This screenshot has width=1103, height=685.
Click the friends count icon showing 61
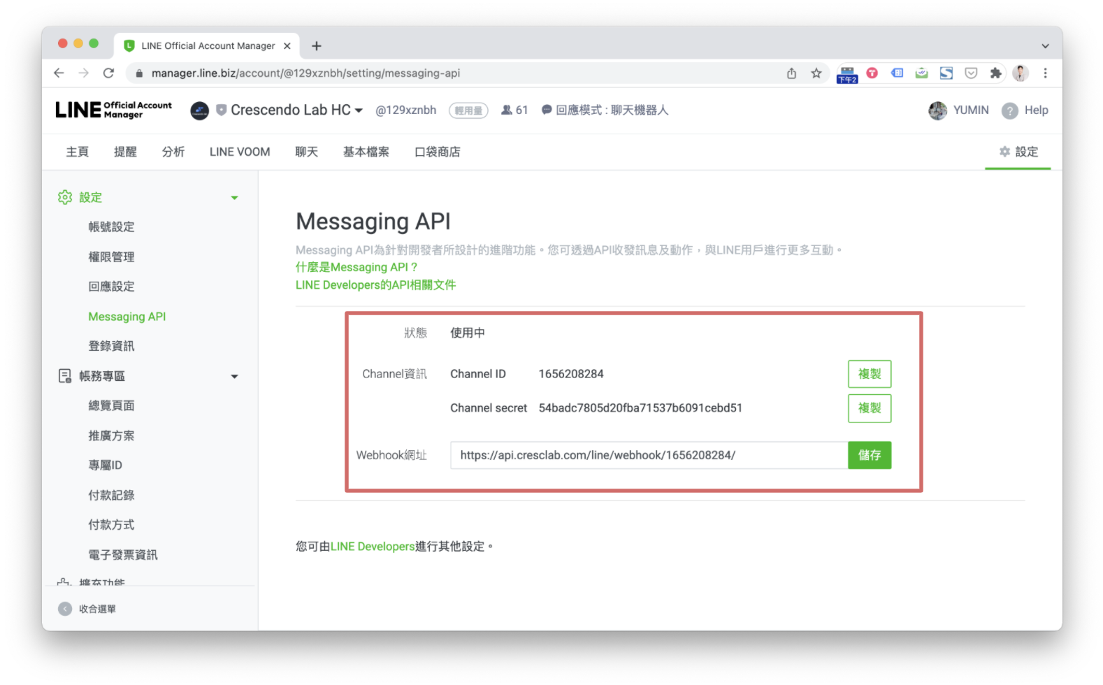(507, 110)
